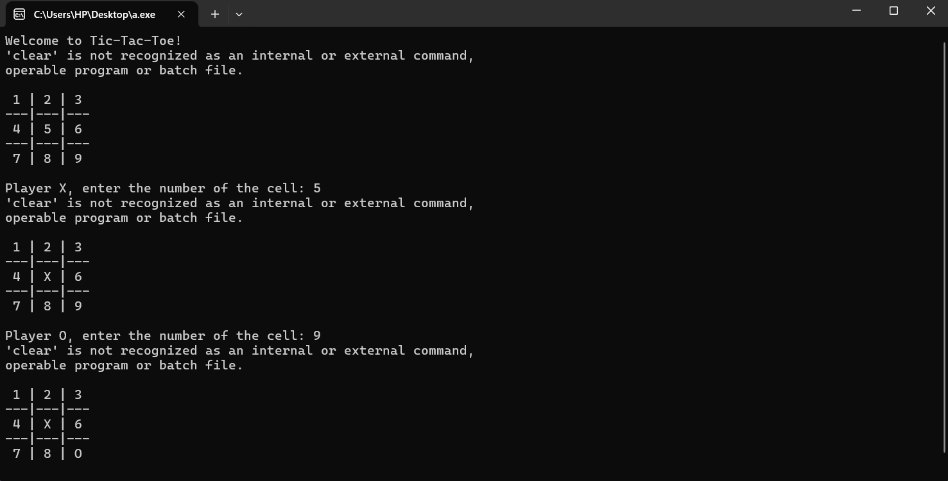Close the terminal window
This screenshot has width=948, height=481.
click(931, 11)
